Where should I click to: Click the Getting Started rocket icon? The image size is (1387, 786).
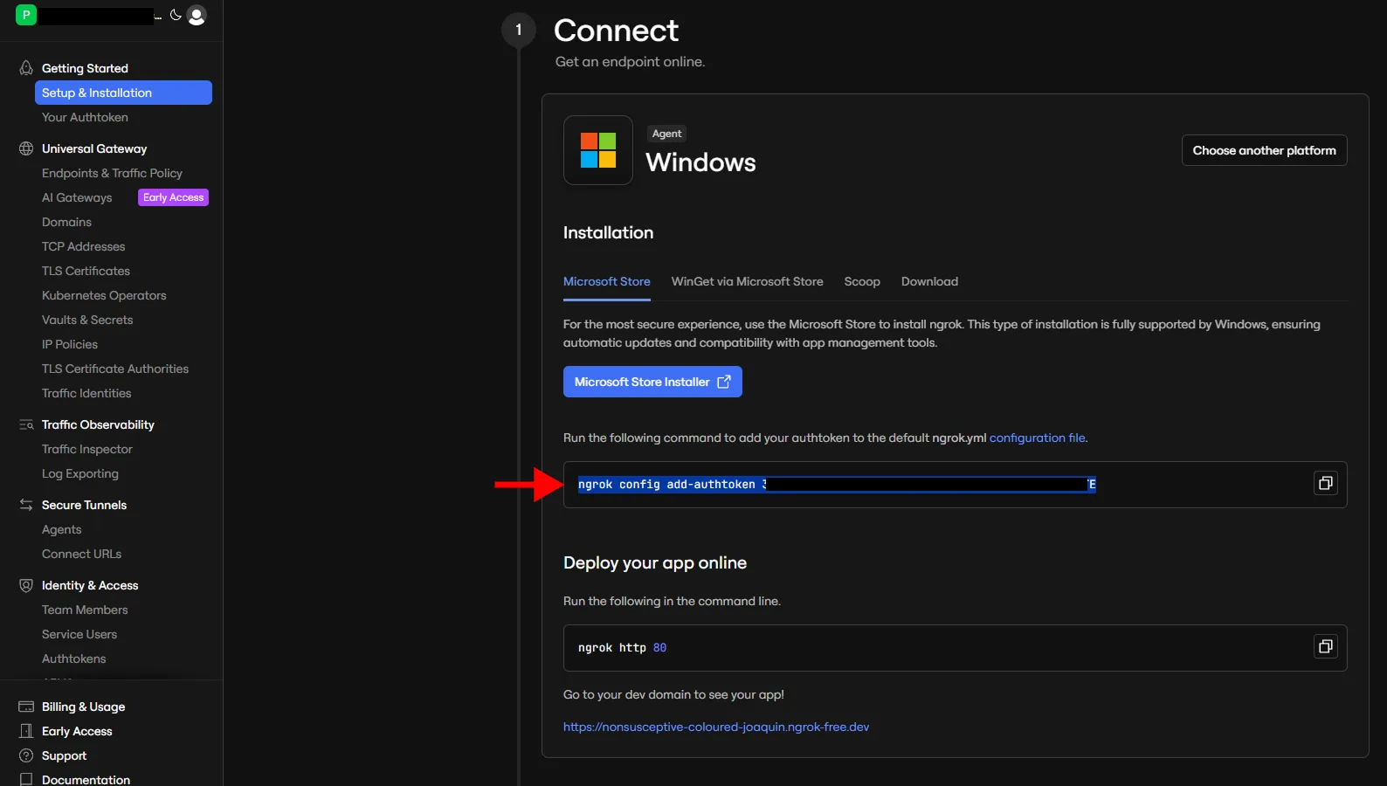point(26,68)
